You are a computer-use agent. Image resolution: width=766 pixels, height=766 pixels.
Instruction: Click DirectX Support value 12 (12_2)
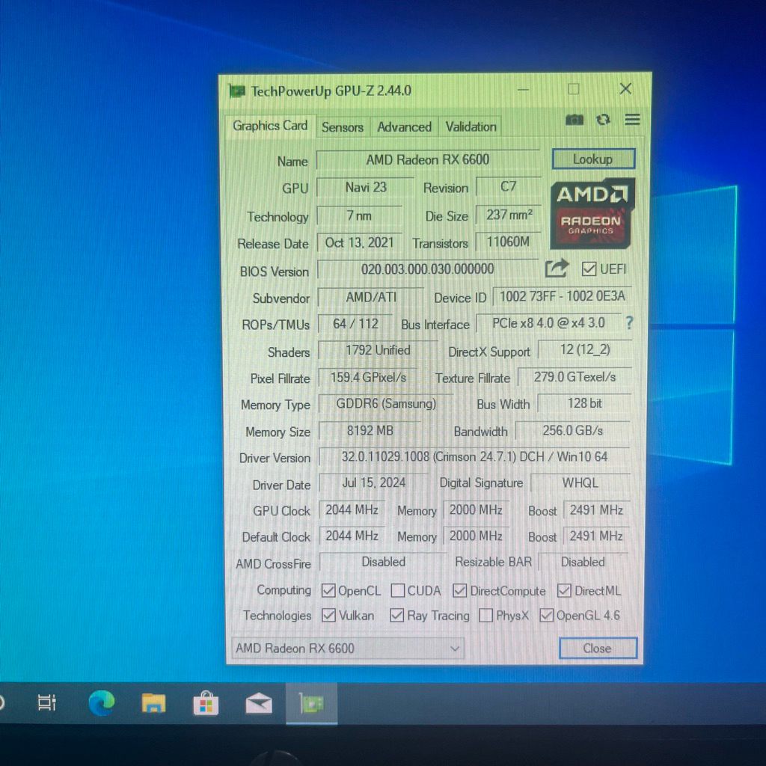pos(585,349)
